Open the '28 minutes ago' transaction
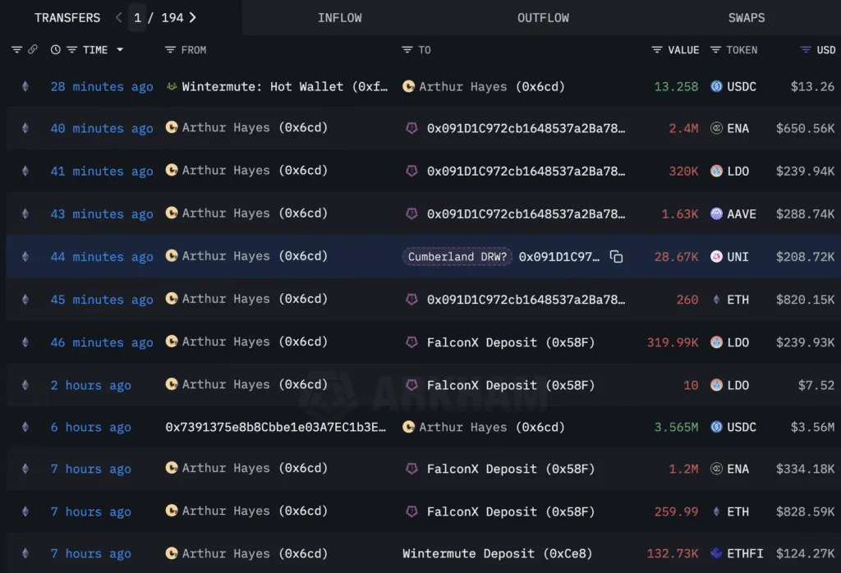Screen dimensions: 841x573 pyautogui.click(x=101, y=86)
